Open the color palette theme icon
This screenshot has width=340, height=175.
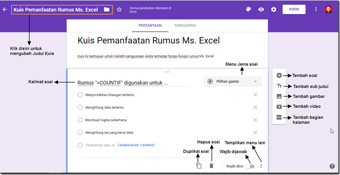point(248,9)
